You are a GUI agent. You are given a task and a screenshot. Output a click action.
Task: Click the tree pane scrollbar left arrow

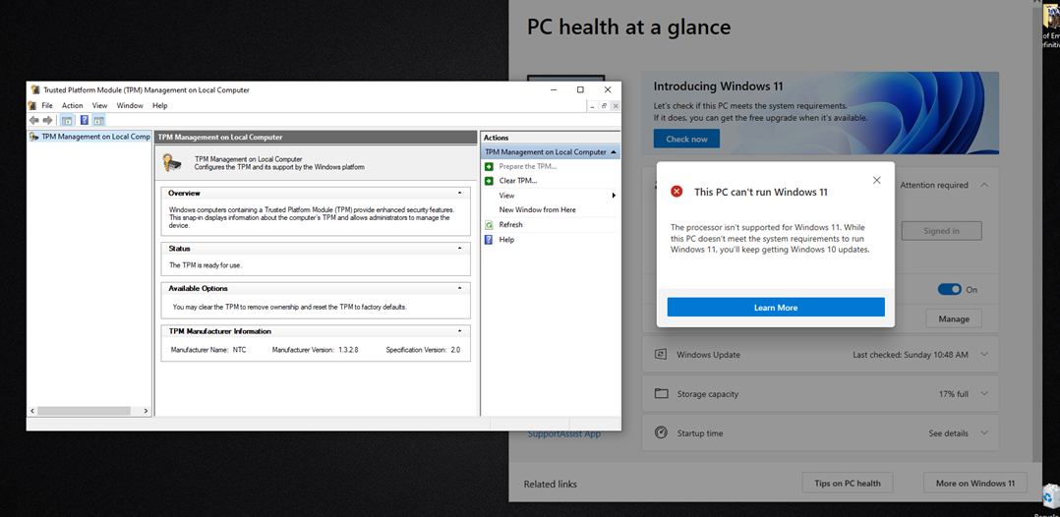[x=32, y=411]
